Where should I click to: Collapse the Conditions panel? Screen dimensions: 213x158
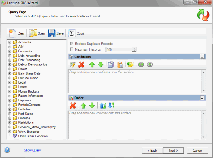(202, 57)
